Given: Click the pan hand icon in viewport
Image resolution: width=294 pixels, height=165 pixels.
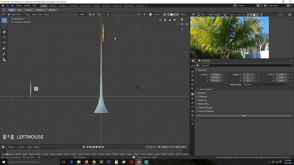Looking at the screenshot, I should click(x=170, y=20).
